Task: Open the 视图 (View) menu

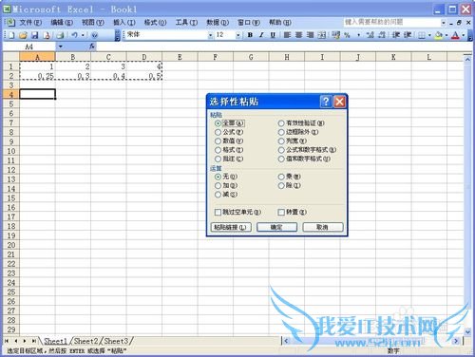Action: pos(93,23)
